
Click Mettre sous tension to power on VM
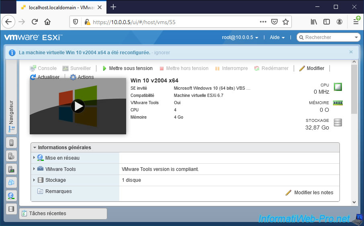(x=127, y=68)
